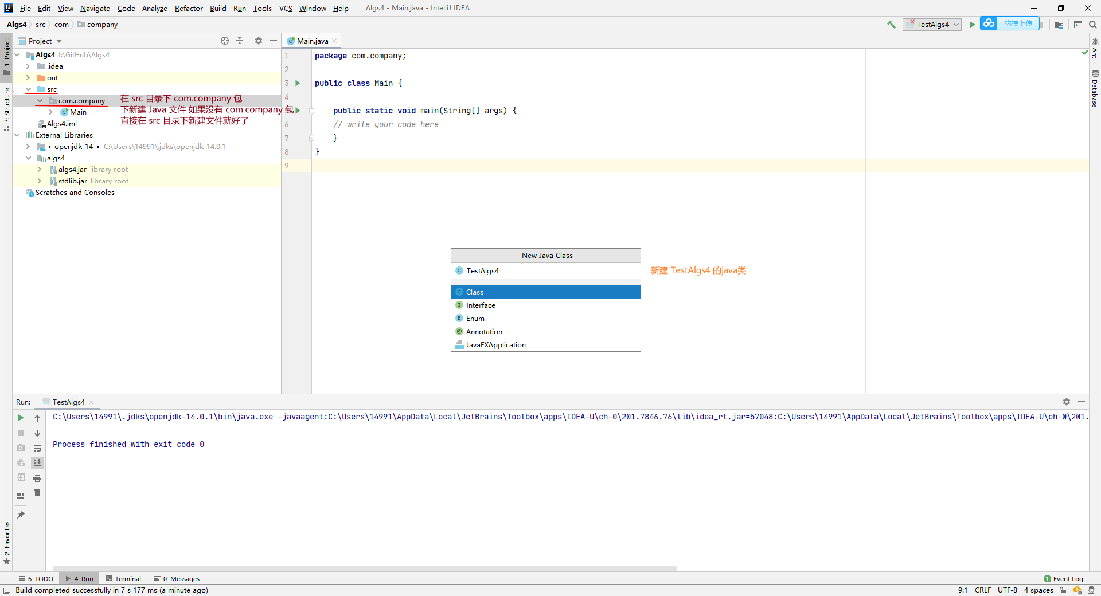Click the class name input field
The image size is (1101, 596).
(545, 270)
